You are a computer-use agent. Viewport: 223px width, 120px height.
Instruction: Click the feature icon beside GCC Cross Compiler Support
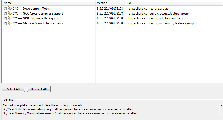10,13
